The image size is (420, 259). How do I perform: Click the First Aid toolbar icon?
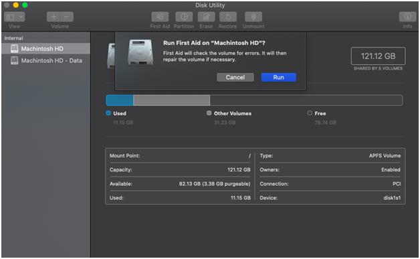point(160,17)
